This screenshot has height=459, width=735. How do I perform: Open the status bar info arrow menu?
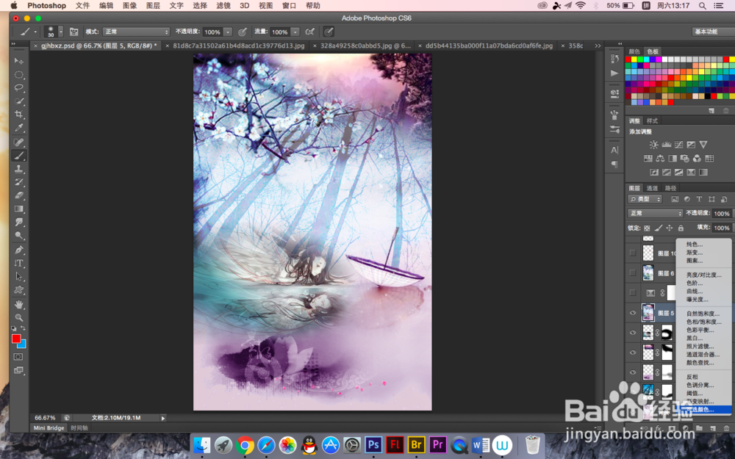(163, 418)
